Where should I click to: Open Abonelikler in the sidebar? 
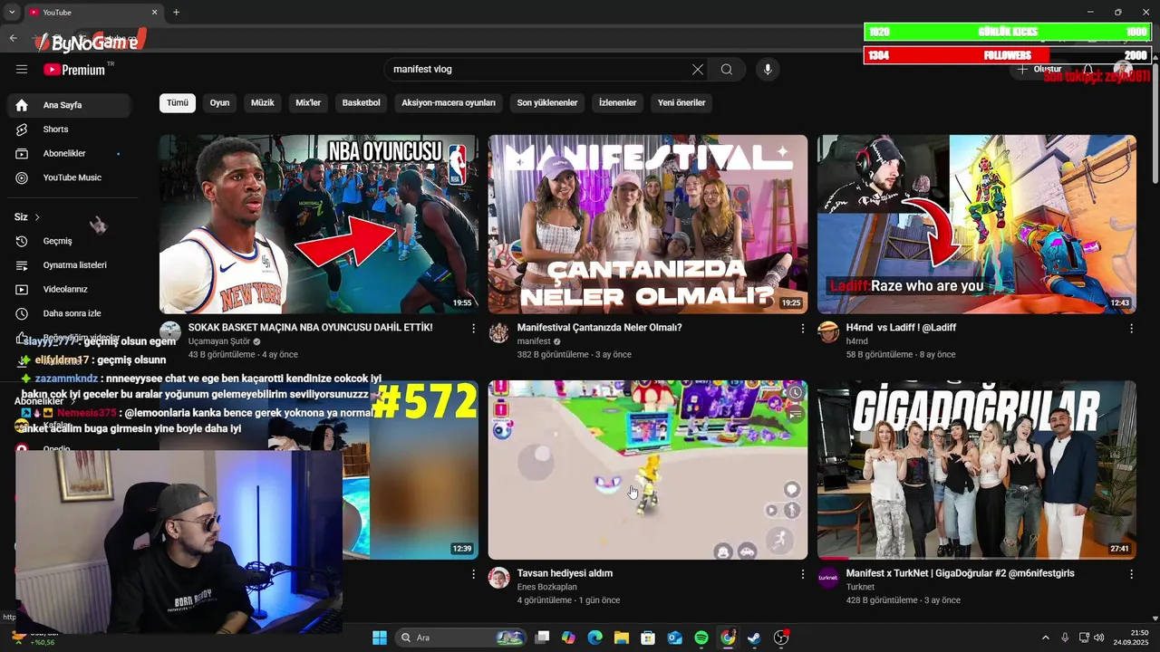point(69,154)
